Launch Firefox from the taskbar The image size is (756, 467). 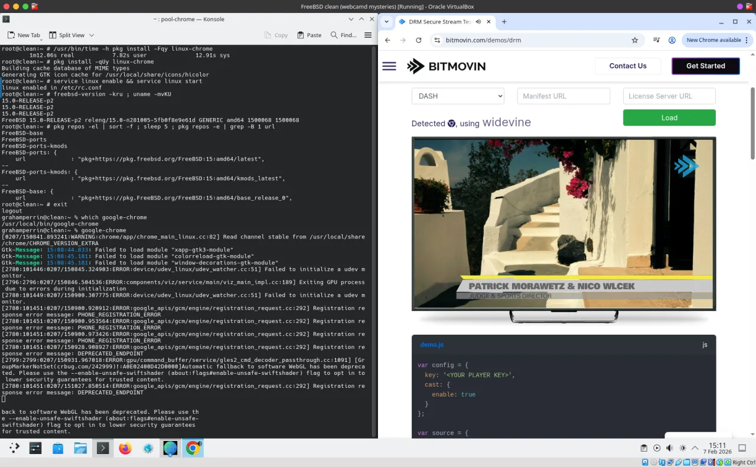tap(125, 448)
